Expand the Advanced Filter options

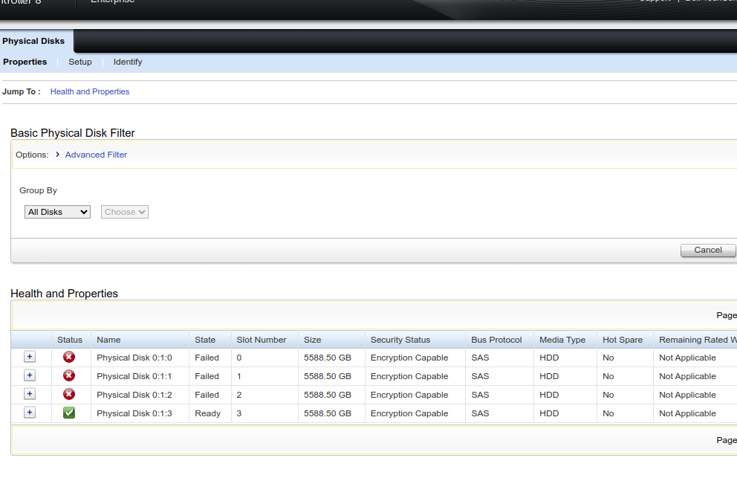(96, 155)
